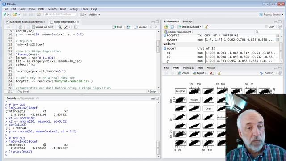The image size is (286, 161).
Task: Close the Detecting Multicollinearity.R tab
Action: [44, 22]
